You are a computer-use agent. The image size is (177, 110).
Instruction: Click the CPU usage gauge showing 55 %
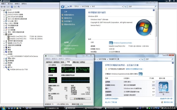(53, 70)
